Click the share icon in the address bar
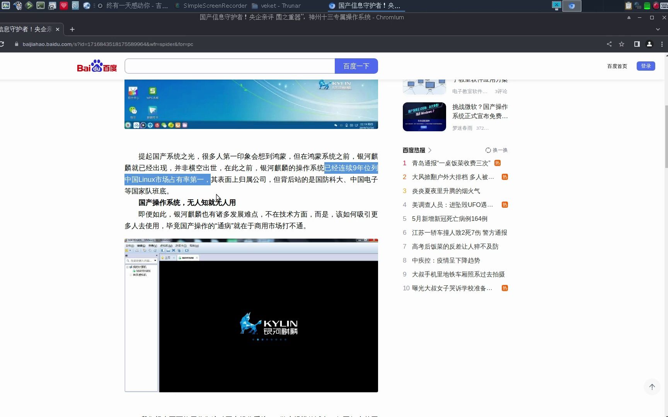Image resolution: width=668 pixels, height=417 pixels. coord(609,44)
